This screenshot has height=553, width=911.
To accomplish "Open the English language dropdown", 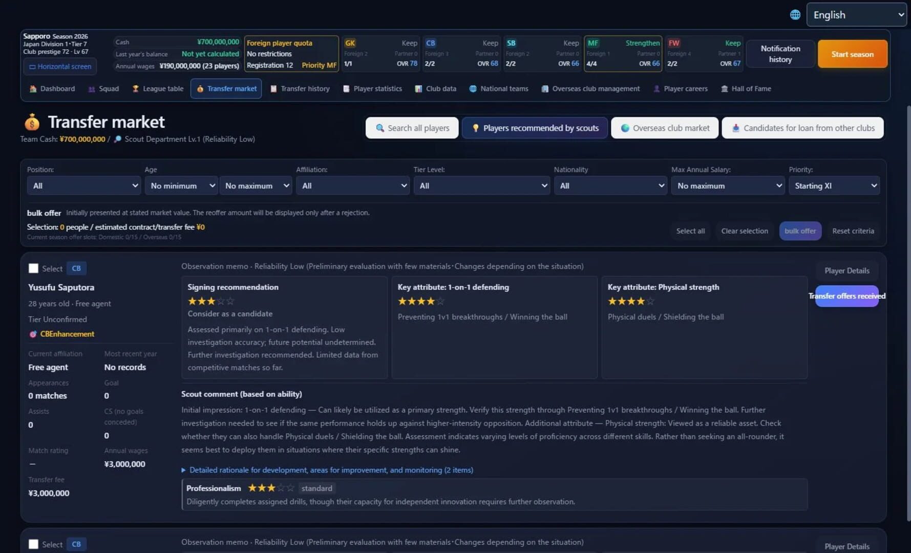I will [857, 15].
